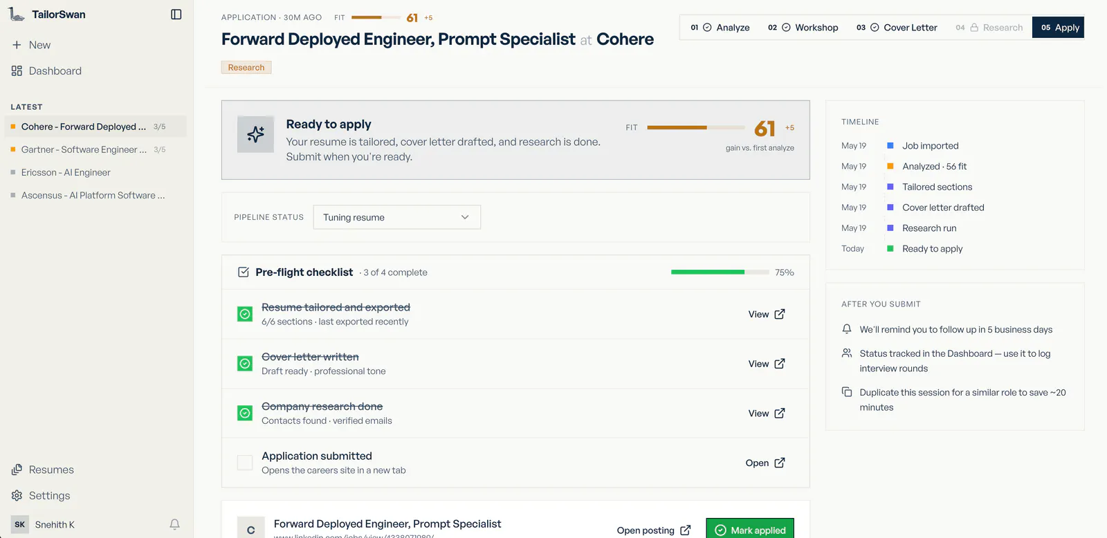Click the sparkle icon in Ready to apply card

coord(255,134)
